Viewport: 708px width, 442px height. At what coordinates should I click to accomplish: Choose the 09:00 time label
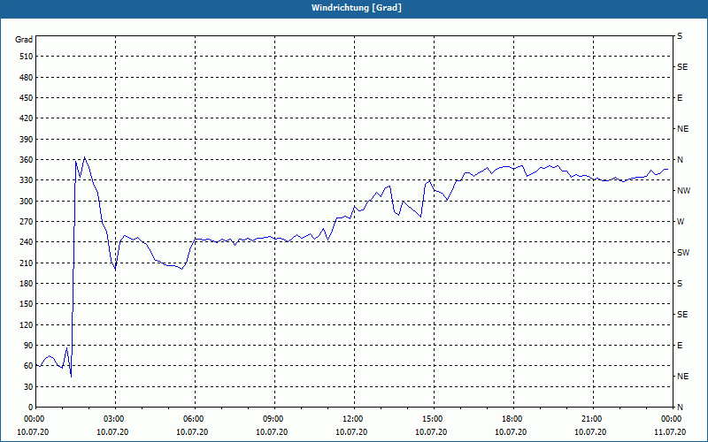point(273,419)
